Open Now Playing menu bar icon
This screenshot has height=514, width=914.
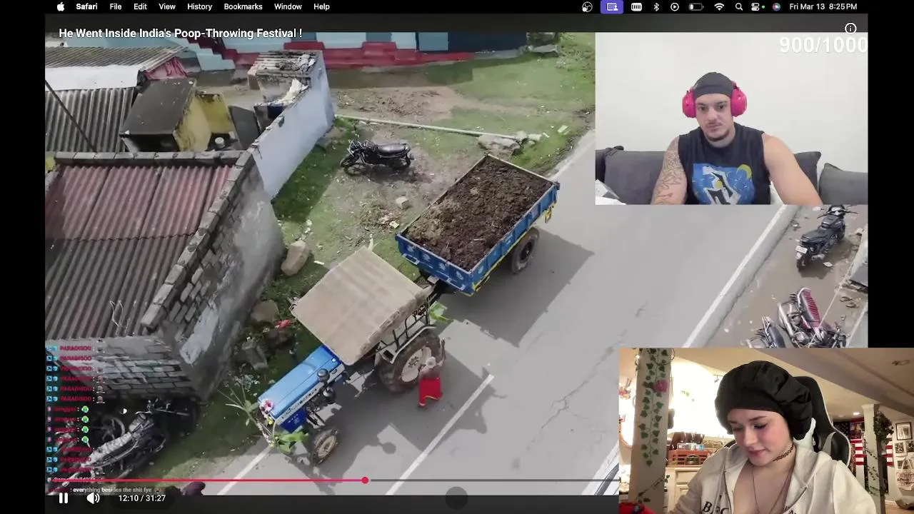point(675,6)
